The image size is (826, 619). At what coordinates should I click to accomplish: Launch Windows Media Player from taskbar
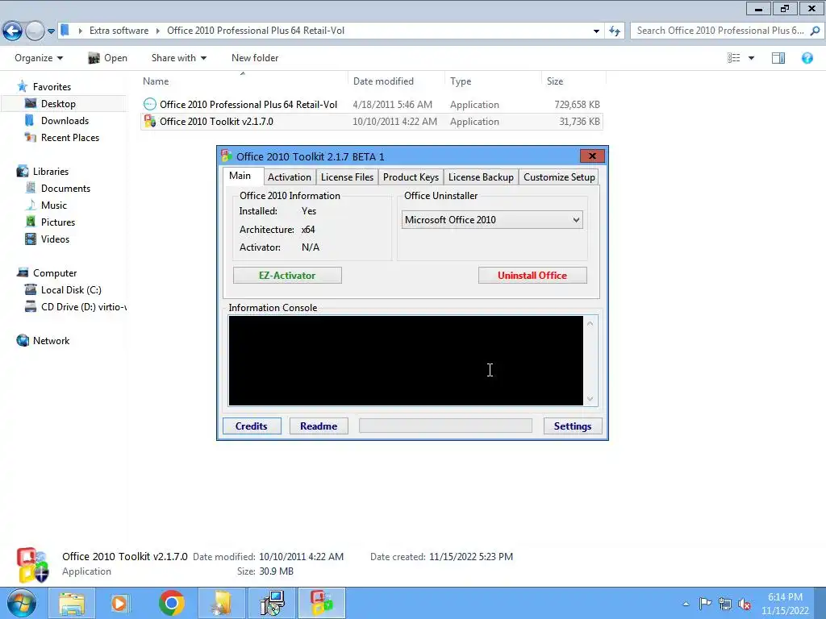point(119,603)
